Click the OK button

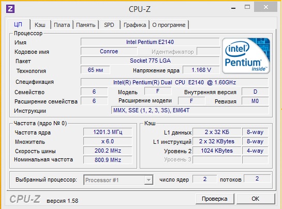click(x=255, y=199)
